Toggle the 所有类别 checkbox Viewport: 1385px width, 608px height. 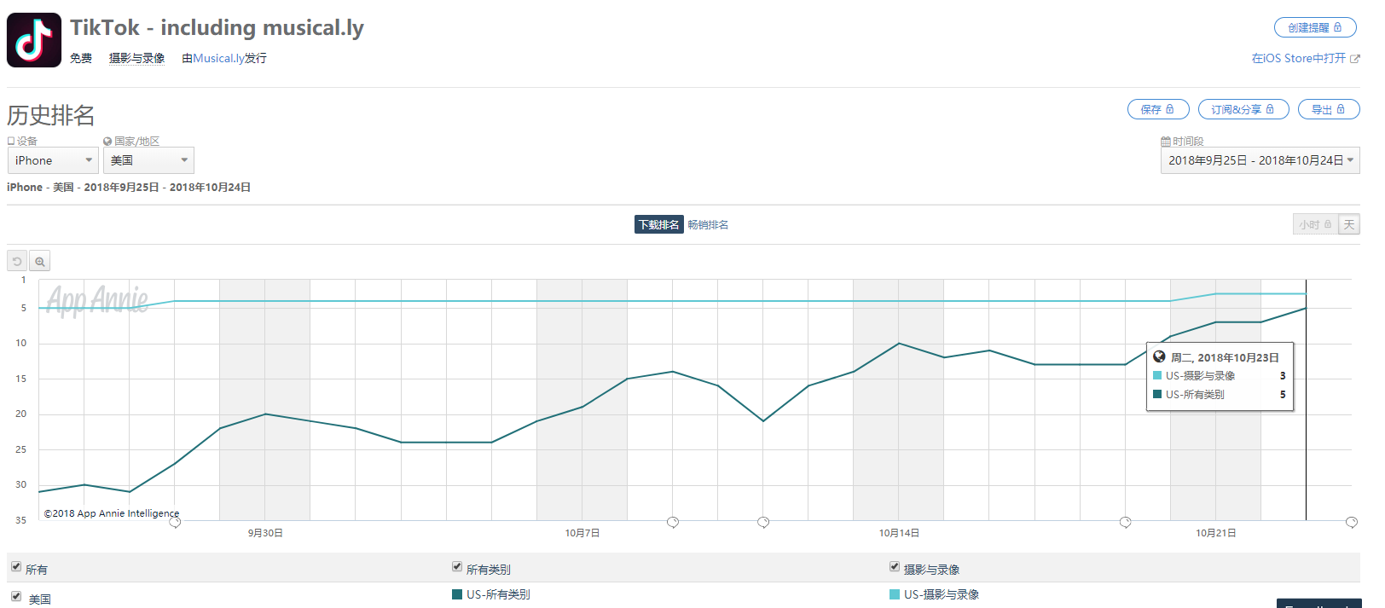(x=457, y=567)
